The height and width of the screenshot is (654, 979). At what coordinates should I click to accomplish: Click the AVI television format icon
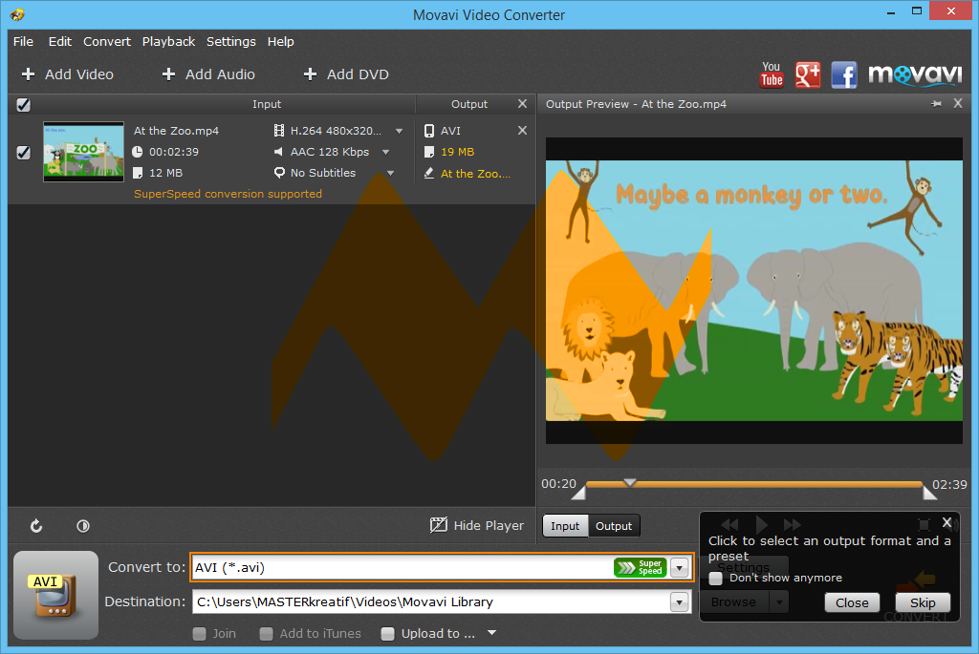click(55, 595)
